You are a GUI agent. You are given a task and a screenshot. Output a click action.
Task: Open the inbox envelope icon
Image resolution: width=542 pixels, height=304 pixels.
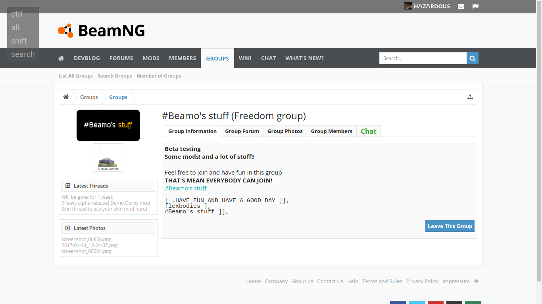461,6
